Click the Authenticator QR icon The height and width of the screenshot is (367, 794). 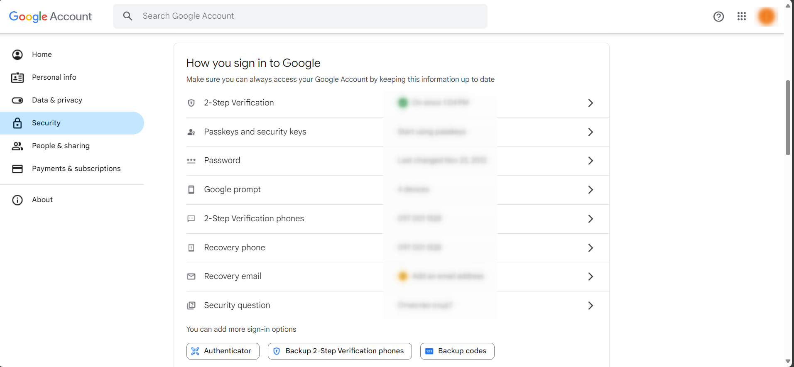coord(195,351)
